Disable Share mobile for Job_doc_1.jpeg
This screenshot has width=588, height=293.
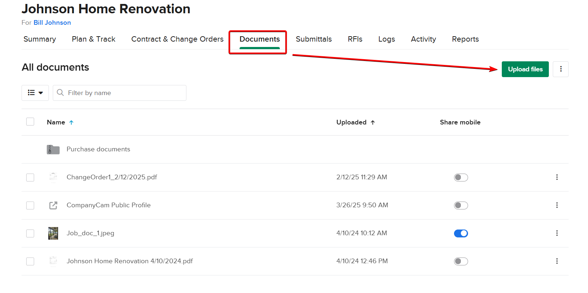pos(461,233)
